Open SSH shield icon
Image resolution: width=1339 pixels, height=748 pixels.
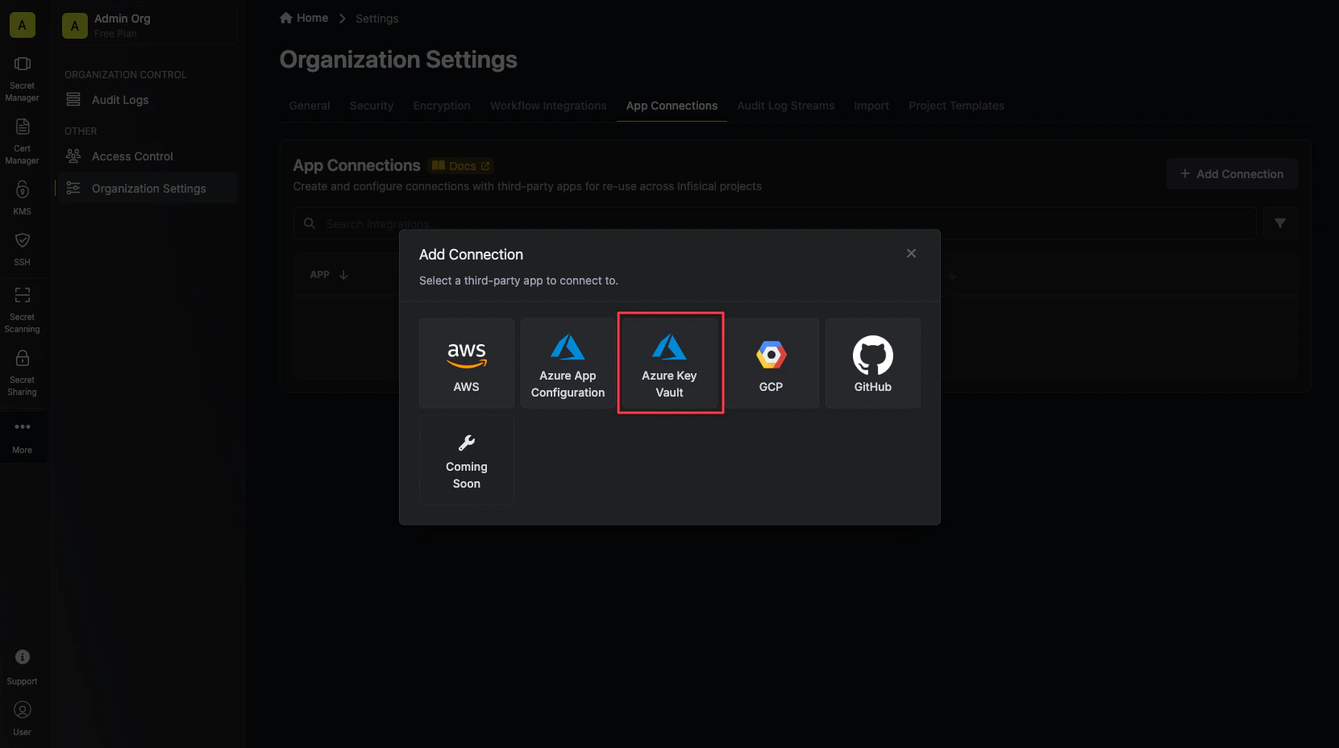pos(23,240)
